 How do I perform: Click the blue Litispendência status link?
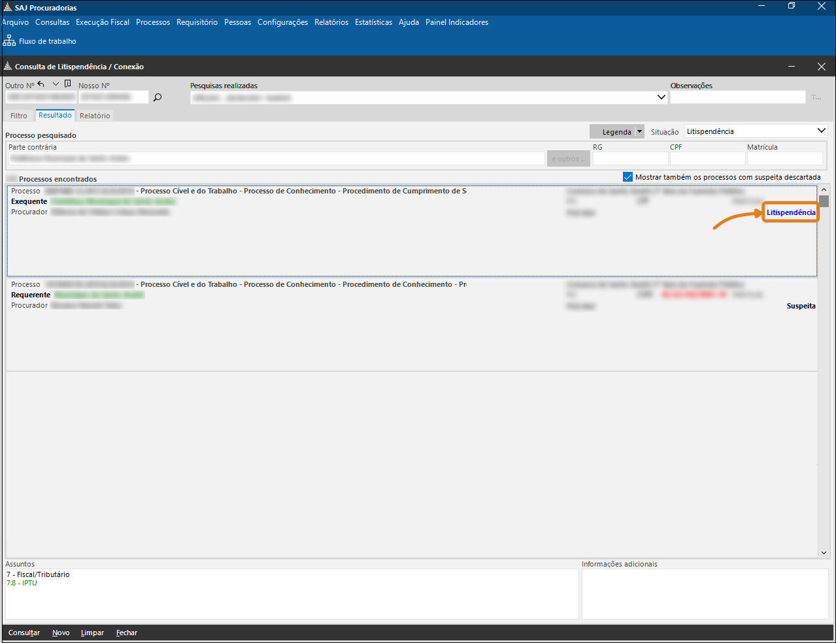click(791, 212)
